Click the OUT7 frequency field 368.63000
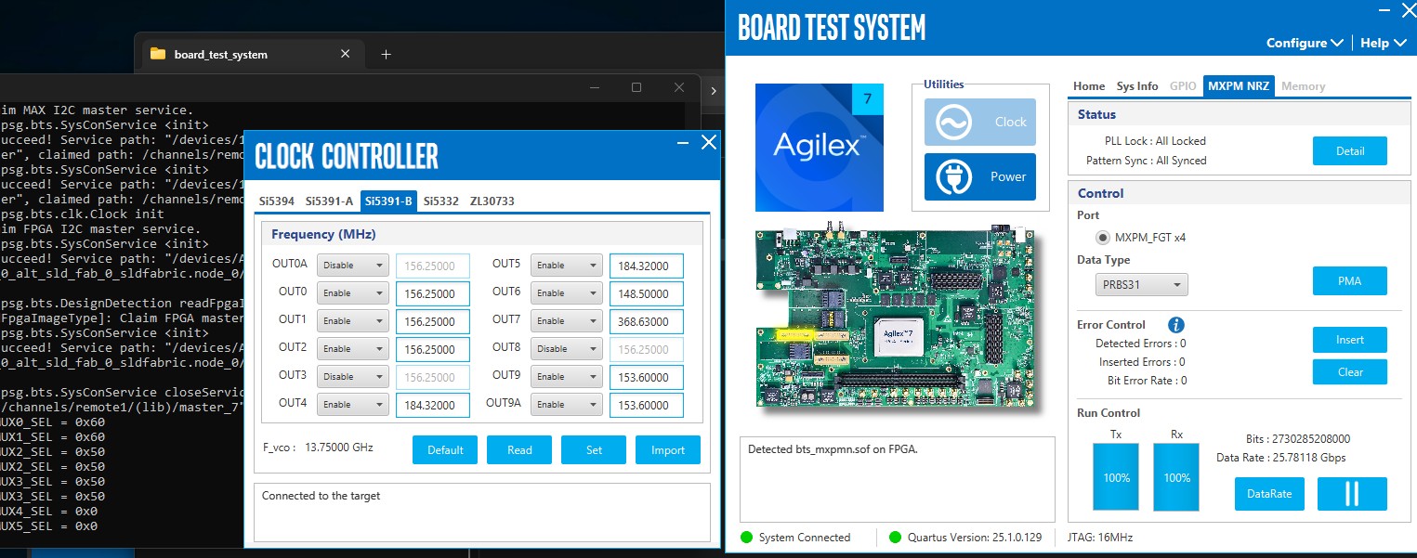This screenshot has height=558, width=1417. click(x=647, y=322)
